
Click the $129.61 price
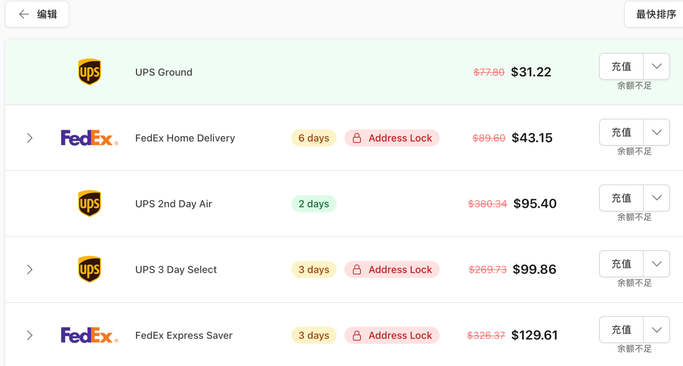click(534, 335)
